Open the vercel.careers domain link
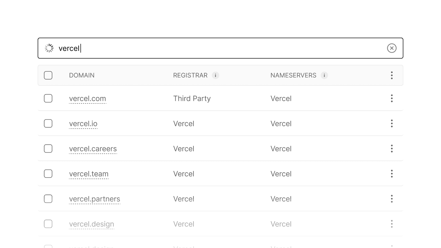The height and width of the screenshot is (248, 441). 93,149
